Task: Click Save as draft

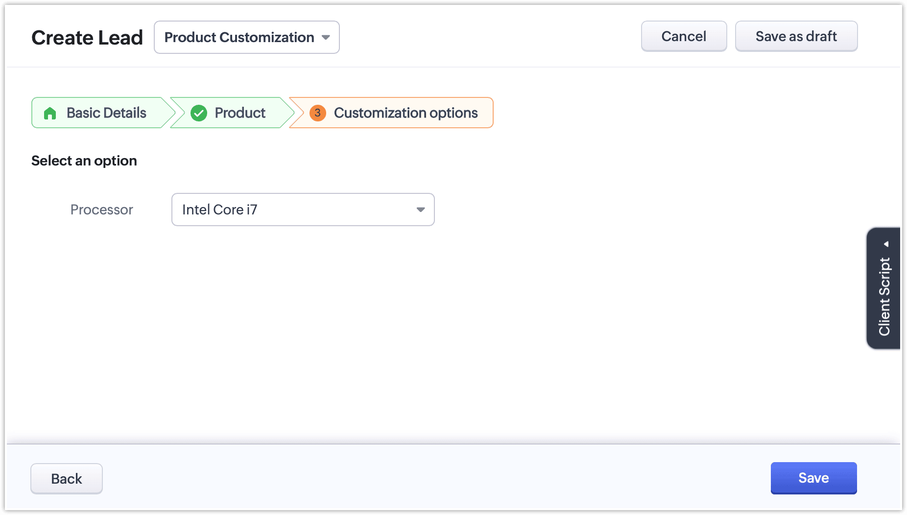Action: pyautogui.click(x=796, y=36)
